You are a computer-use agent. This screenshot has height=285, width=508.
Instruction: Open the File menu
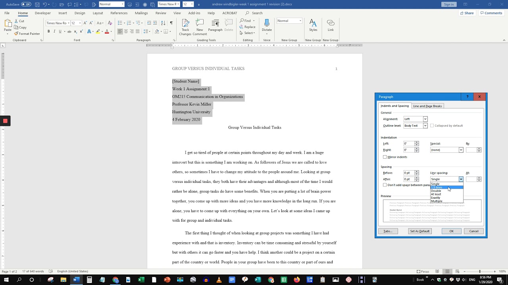(7, 13)
